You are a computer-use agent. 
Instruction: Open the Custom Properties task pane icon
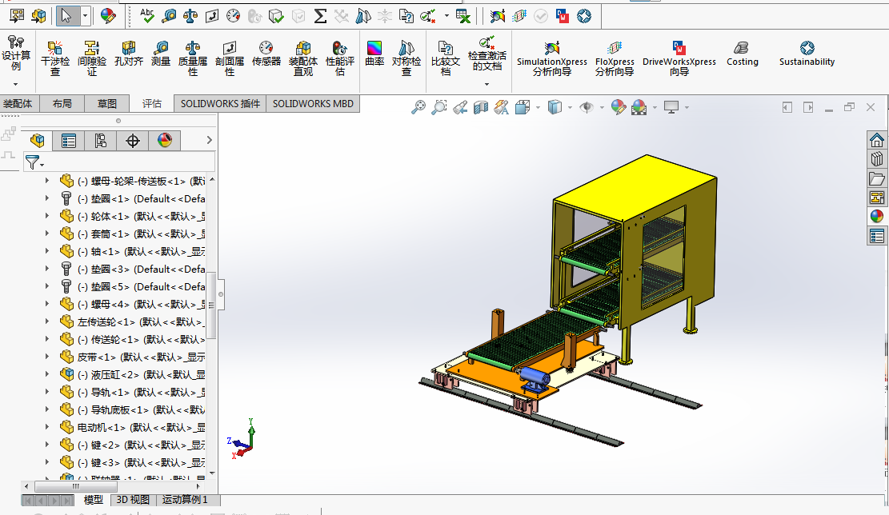(x=876, y=236)
